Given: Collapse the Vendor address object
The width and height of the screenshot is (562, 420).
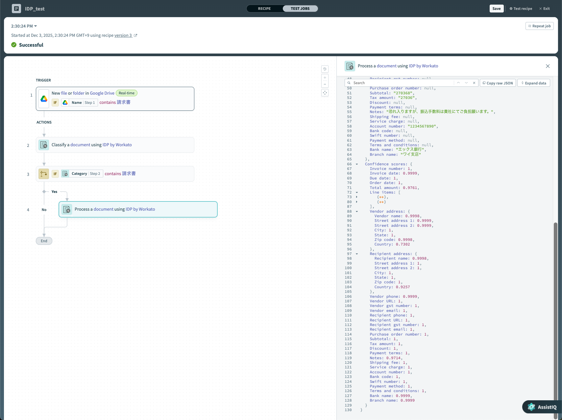Looking at the screenshot, I should coord(357,212).
